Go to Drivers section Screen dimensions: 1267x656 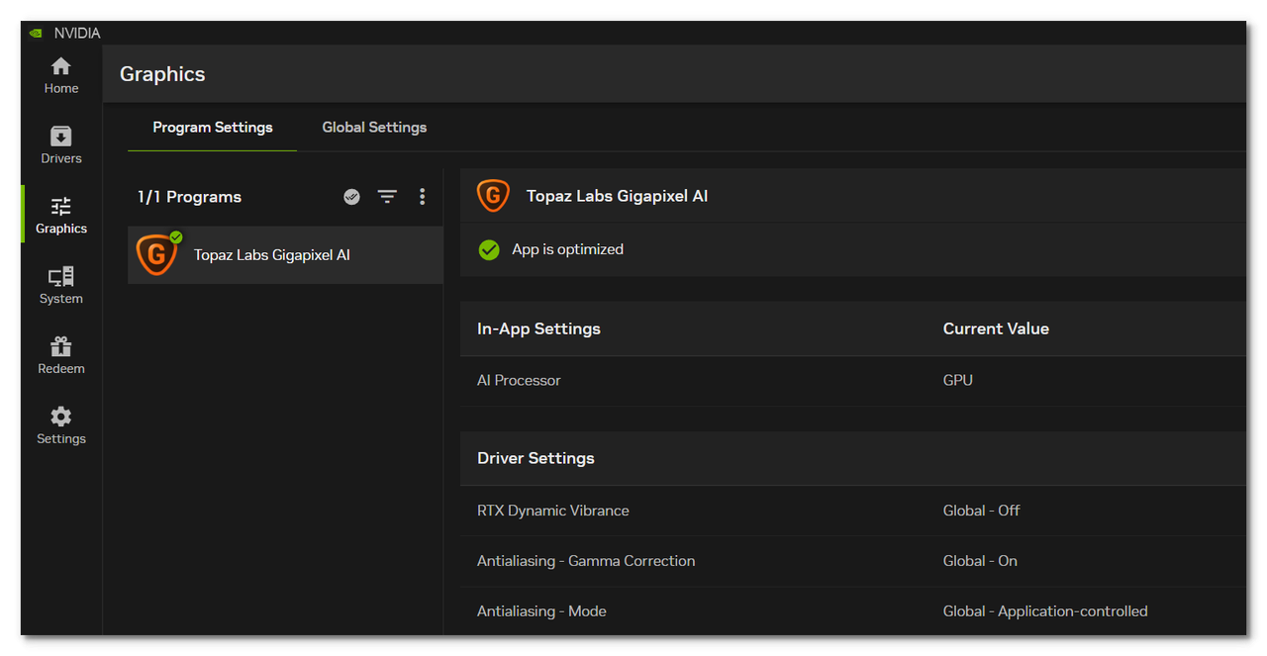61,146
